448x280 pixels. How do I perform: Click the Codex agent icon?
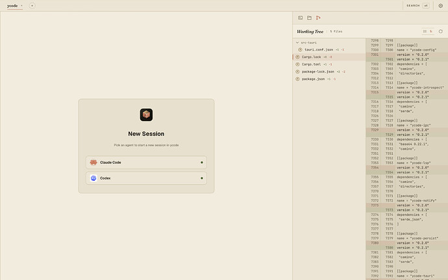click(x=93, y=178)
